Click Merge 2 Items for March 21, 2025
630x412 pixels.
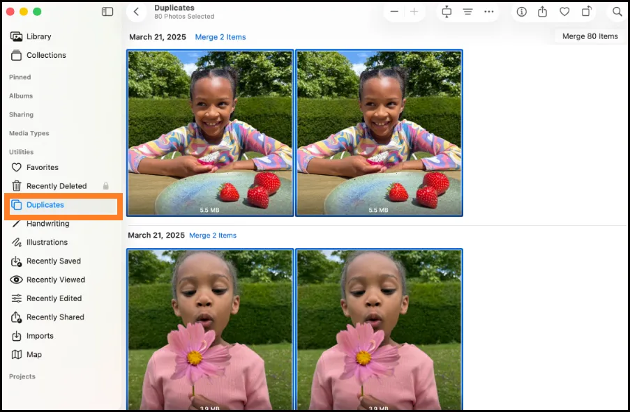point(220,37)
